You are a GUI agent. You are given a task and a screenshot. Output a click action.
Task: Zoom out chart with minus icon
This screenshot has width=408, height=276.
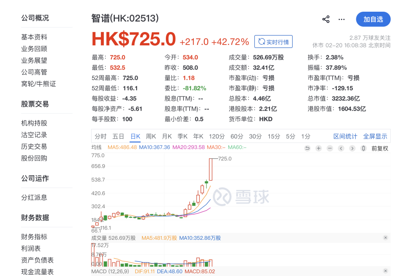point(330,148)
